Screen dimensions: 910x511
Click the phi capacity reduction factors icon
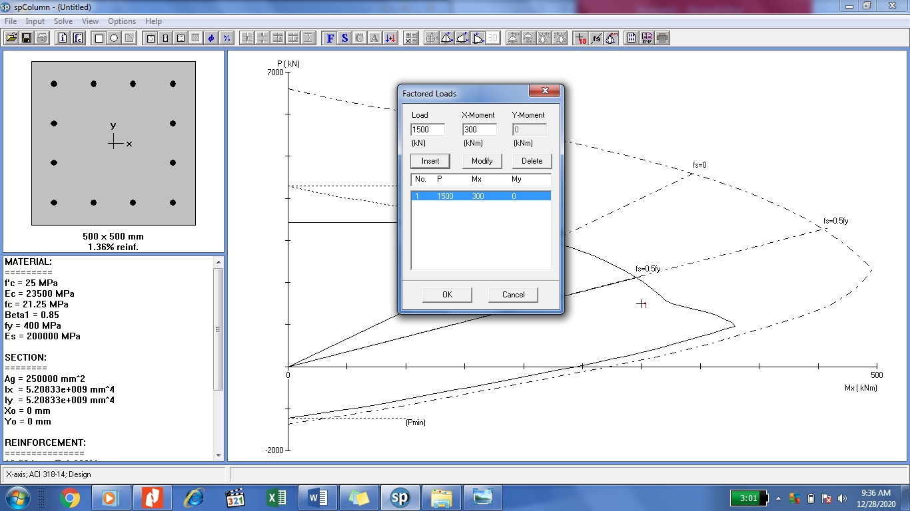(211, 38)
